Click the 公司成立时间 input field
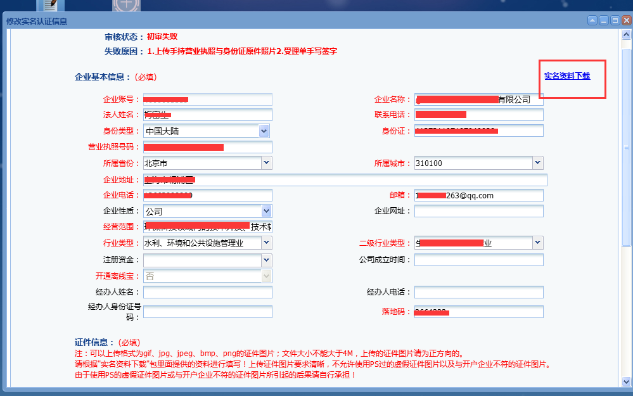Image resolution: width=633 pixels, height=396 pixels. [x=478, y=260]
